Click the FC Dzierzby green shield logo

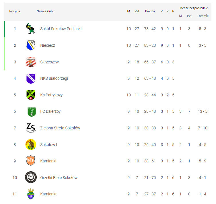(x=32, y=112)
